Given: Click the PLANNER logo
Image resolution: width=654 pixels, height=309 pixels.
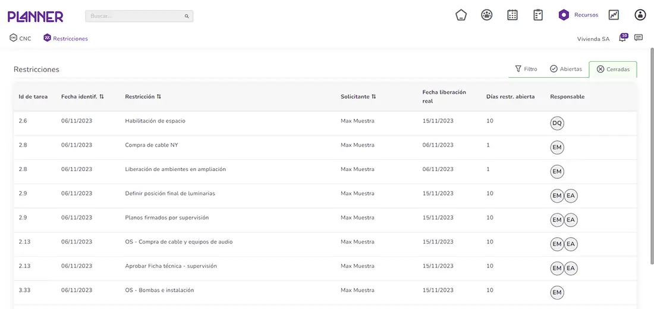Looking at the screenshot, I should pyautogui.click(x=36, y=16).
